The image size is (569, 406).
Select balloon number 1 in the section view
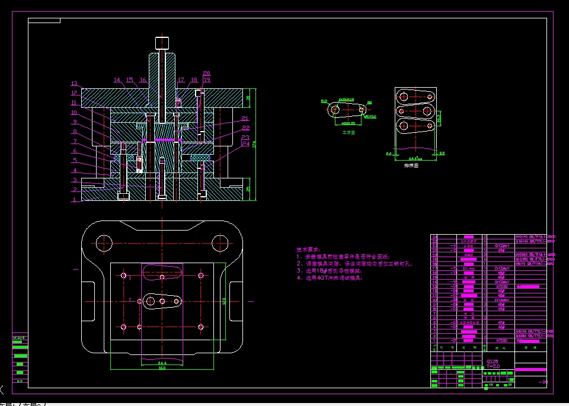pyautogui.click(x=75, y=200)
